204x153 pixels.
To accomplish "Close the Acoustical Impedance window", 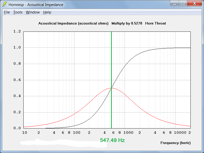I will click(194, 3).
